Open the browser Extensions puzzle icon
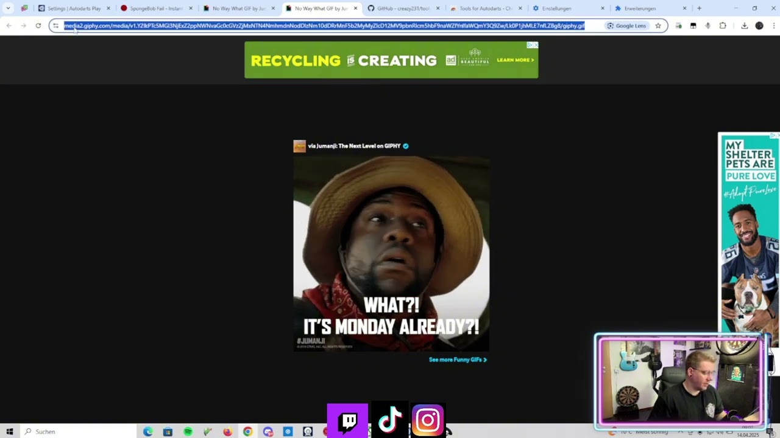The image size is (780, 438). 723,26
